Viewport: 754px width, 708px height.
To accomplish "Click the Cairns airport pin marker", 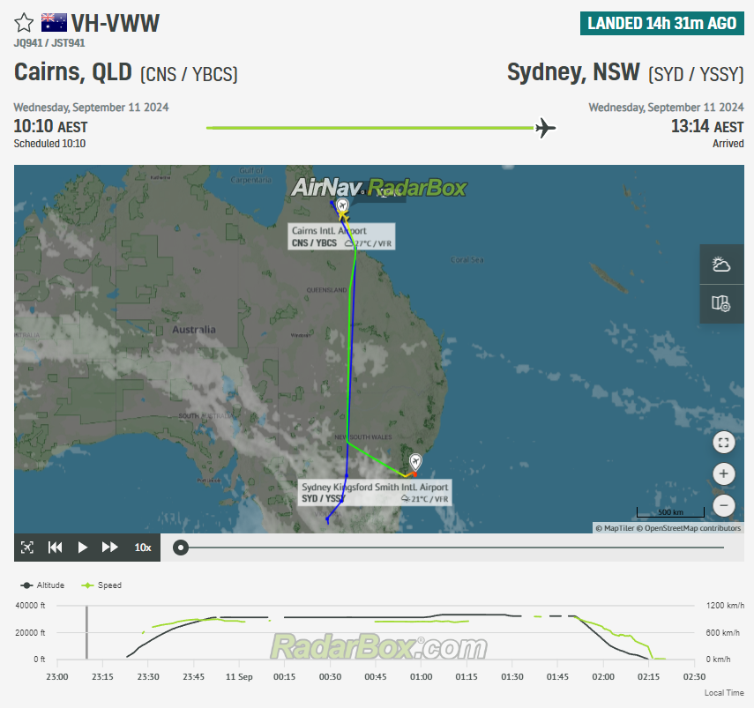I will point(342,205).
